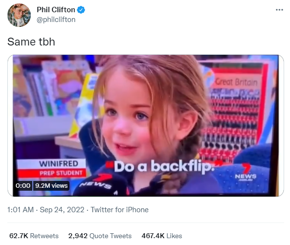
Task: Click the 0:00 video time badge
Action: click(23, 186)
